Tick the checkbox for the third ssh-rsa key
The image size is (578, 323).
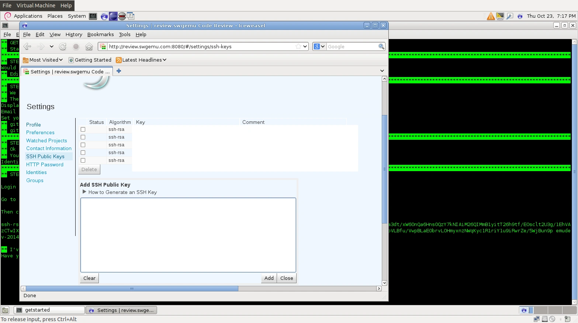click(x=83, y=145)
